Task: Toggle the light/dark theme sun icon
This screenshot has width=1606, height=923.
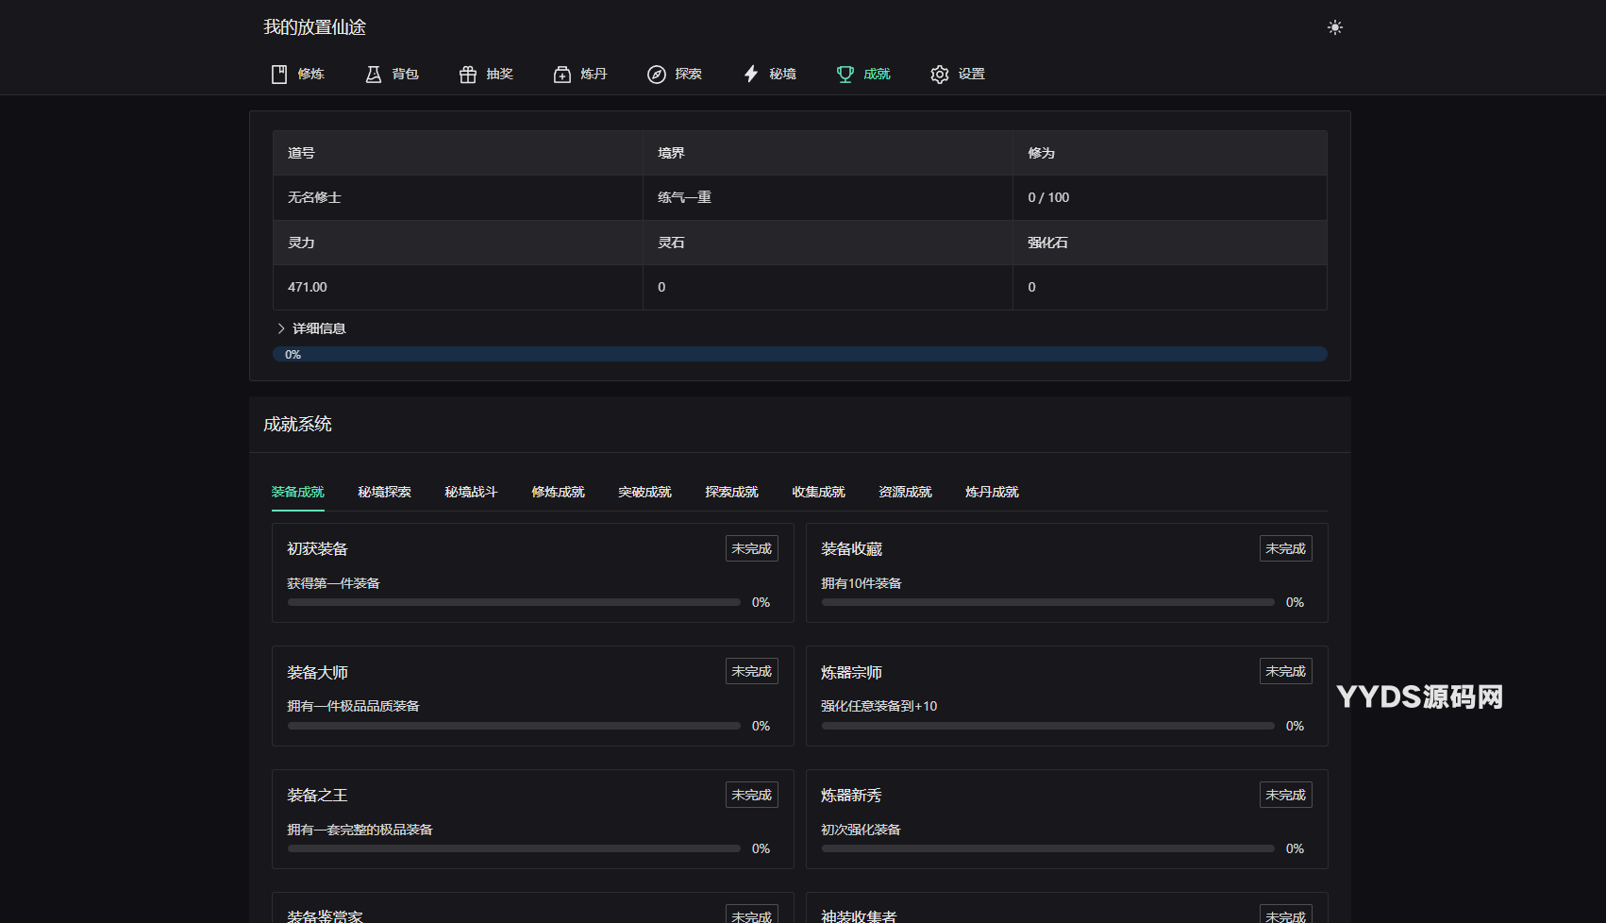Action: pyautogui.click(x=1334, y=27)
